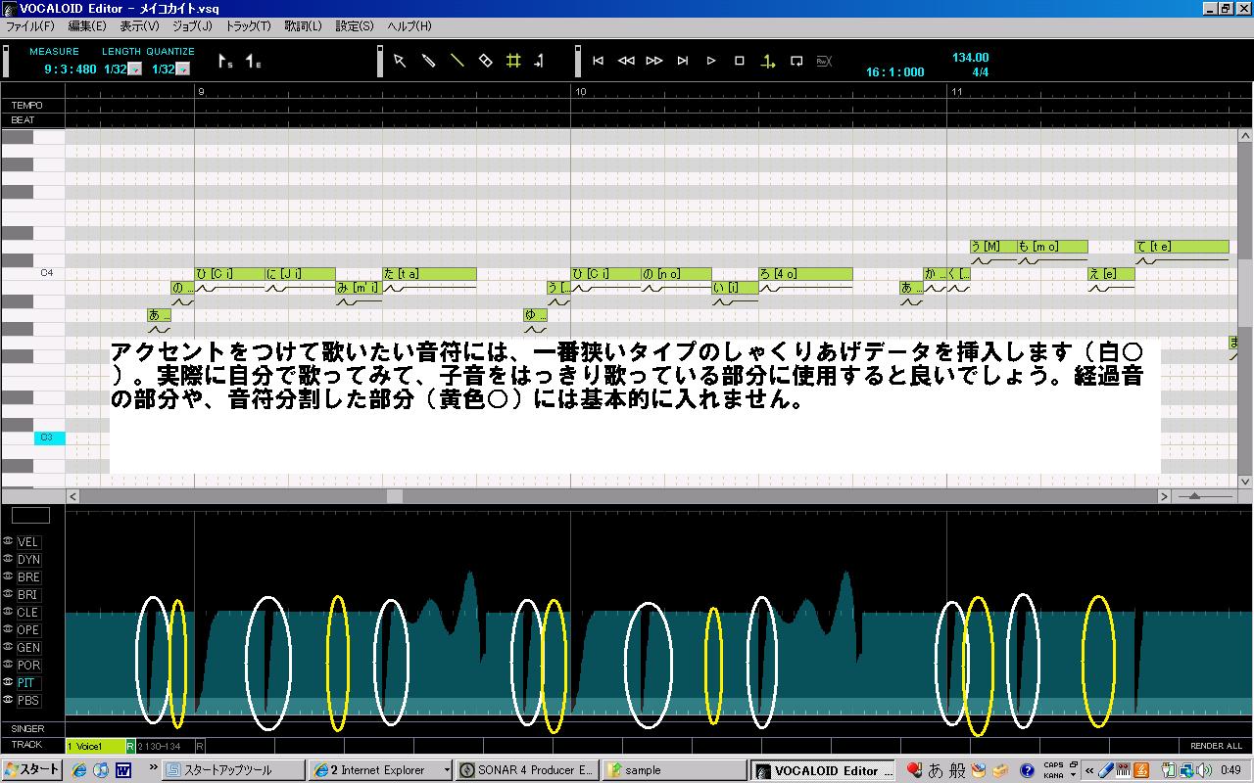Screen dimensions: 1254x783
Task: Open the スタート Start menu
Action: [x=31, y=770]
